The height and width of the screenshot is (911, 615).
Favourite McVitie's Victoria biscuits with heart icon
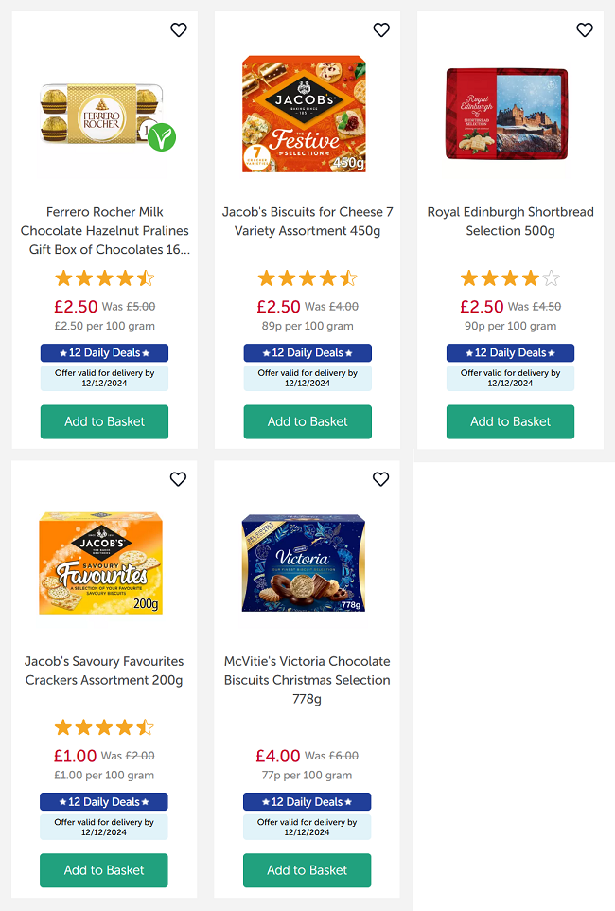click(381, 479)
